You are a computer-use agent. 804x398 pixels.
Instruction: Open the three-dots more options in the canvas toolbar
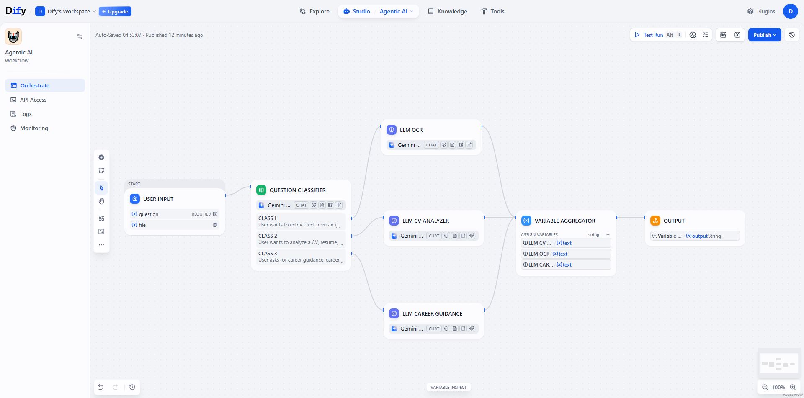pyautogui.click(x=101, y=245)
